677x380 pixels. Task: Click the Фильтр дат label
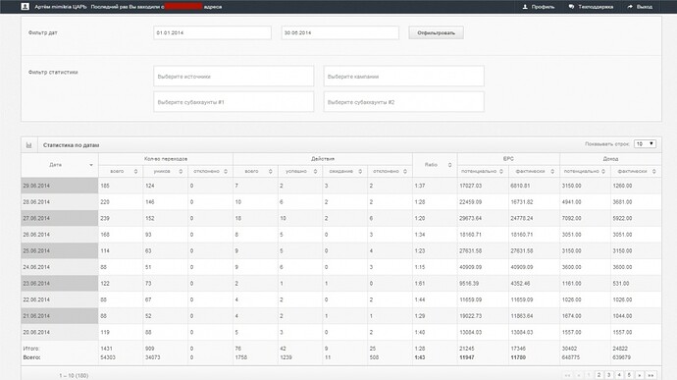point(43,32)
